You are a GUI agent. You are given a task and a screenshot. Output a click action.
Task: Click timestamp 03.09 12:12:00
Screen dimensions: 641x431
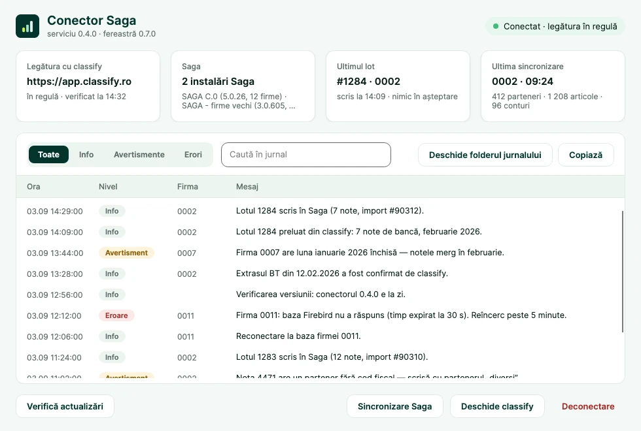54,315
